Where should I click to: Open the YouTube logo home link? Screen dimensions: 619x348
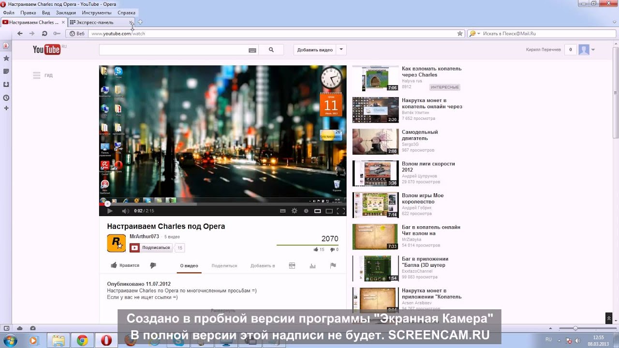(47, 49)
